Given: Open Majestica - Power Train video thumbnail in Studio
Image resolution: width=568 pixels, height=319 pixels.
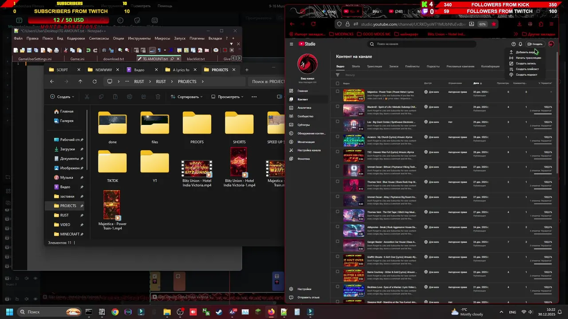Looking at the screenshot, I should pos(354,95).
